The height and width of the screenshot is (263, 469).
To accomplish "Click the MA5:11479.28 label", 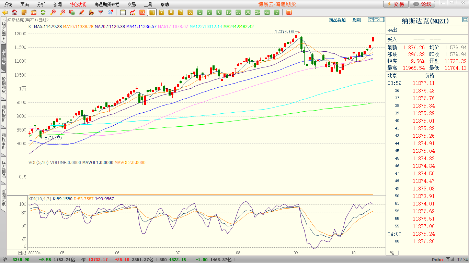I will (x=48, y=26).
